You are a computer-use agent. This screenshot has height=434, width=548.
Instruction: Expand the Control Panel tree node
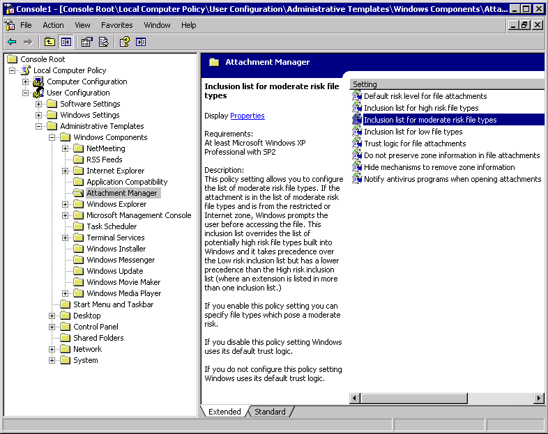click(52, 327)
